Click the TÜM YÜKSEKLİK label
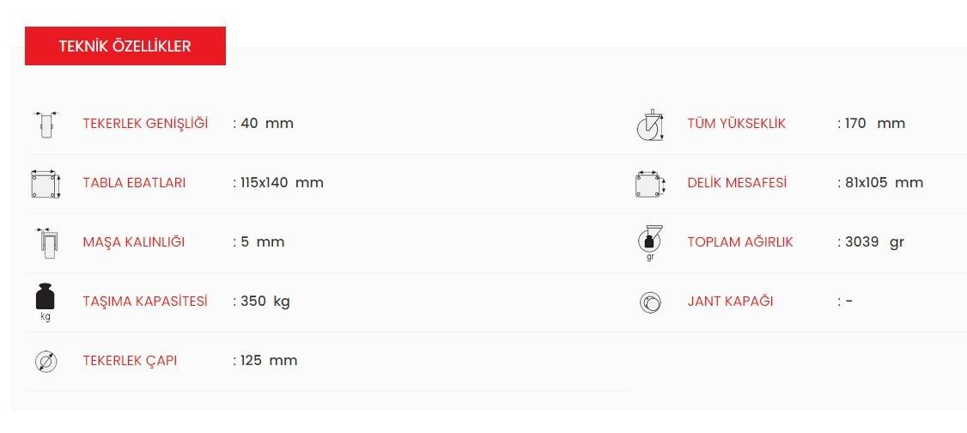The width and height of the screenshot is (967, 433). 736,124
